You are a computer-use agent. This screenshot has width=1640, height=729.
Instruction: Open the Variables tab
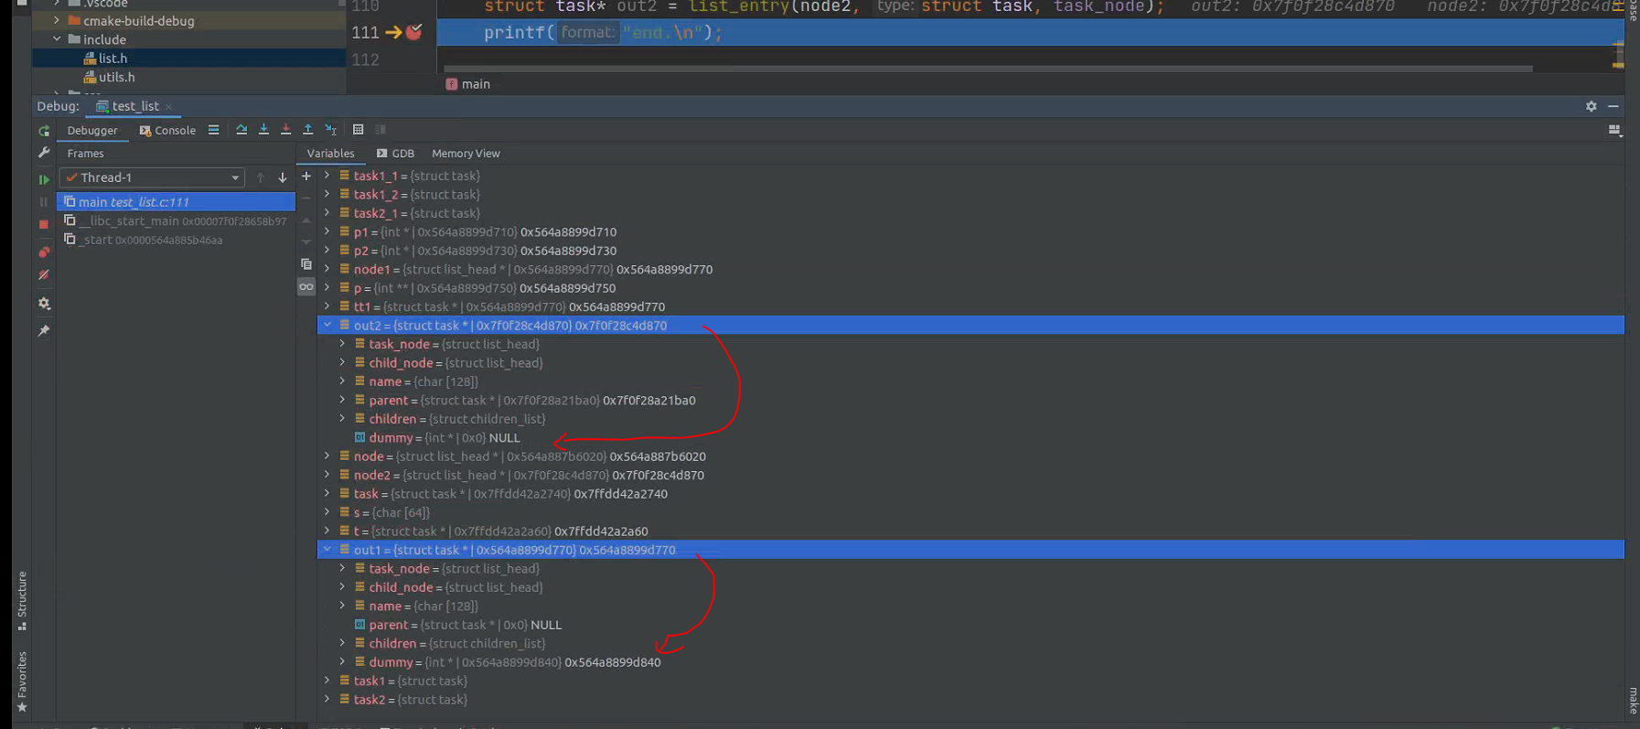[330, 154]
